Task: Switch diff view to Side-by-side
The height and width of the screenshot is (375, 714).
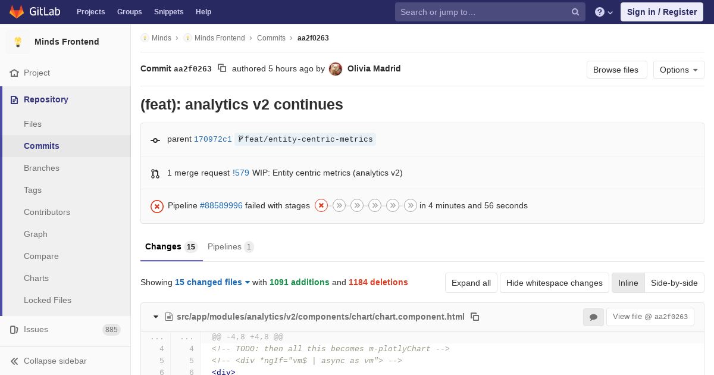Action: 674,283
